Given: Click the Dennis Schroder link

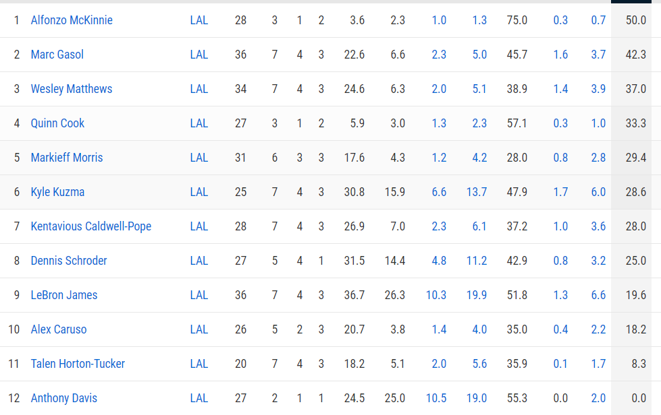Looking at the screenshot, I should [69, 261].
